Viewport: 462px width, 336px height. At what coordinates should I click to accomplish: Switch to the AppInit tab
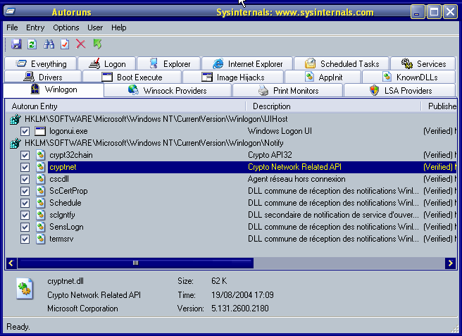click(x=323, y=77)
